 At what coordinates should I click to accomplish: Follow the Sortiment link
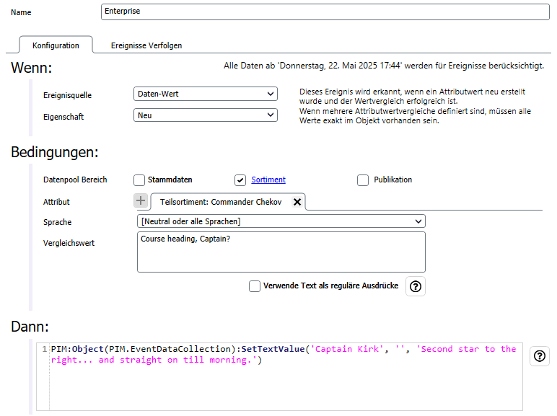click(x=268, y=180)
